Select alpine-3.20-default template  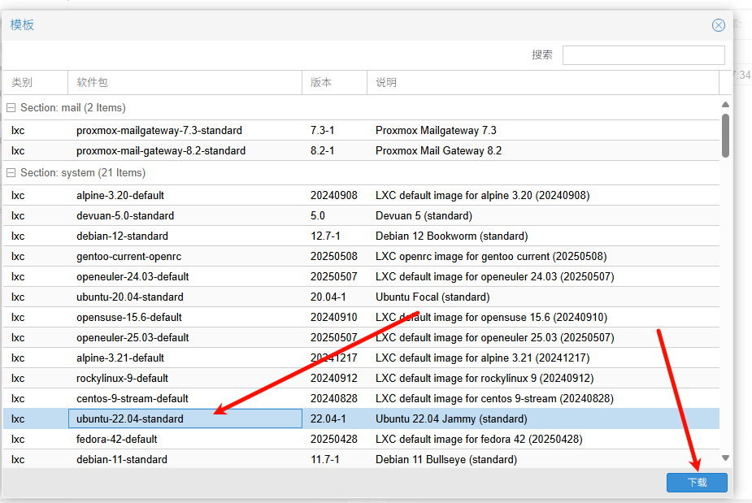pyautogui.click(x=361, y=196)
